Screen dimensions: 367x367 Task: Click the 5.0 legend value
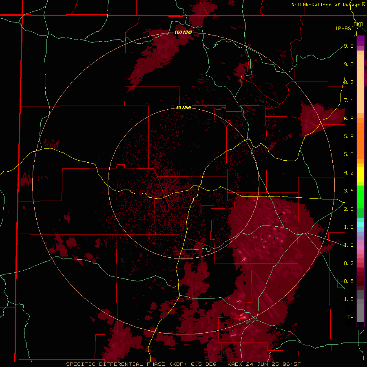click(349, 155)
